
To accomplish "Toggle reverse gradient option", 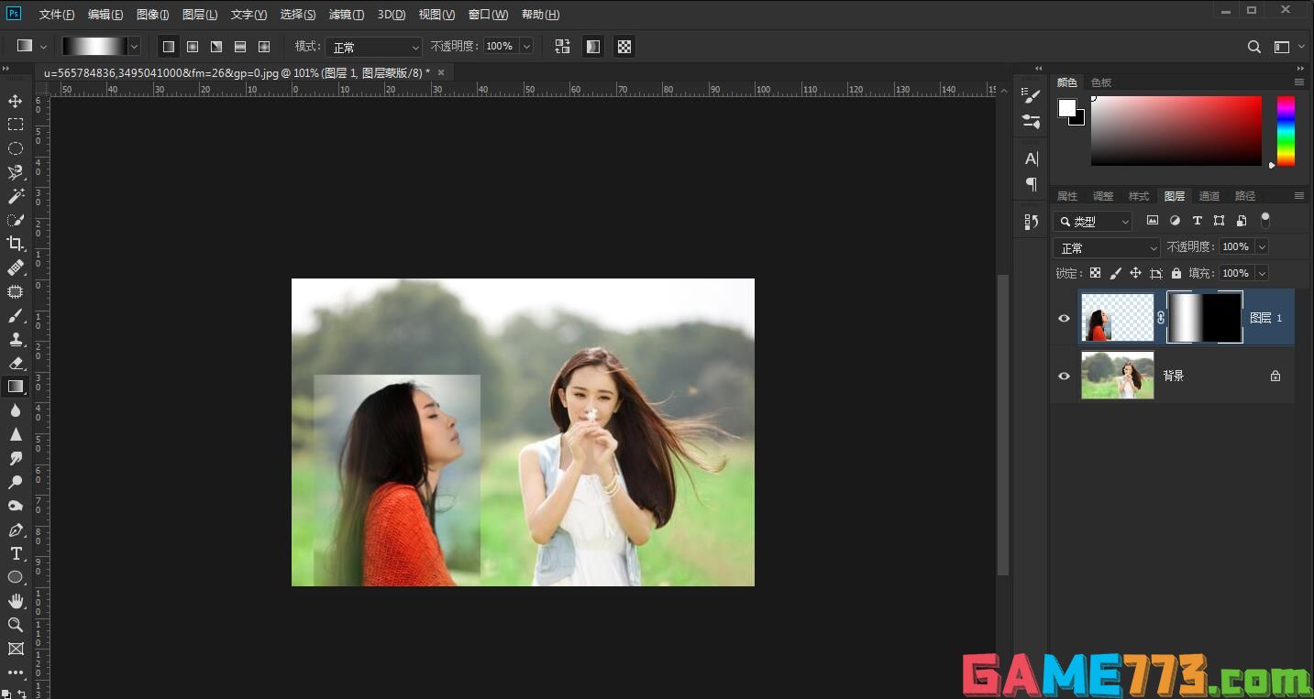I will 562,47.
